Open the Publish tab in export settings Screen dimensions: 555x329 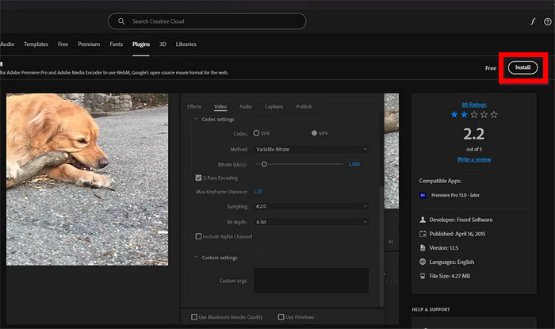tap(304, 106)
